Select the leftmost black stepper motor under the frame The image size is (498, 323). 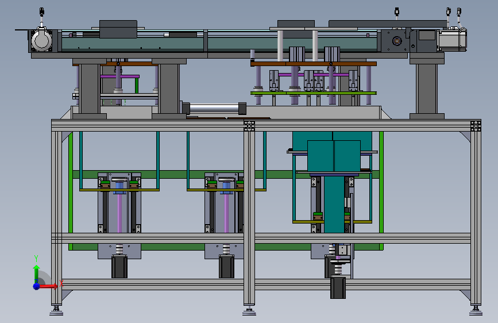coord(119,267)
